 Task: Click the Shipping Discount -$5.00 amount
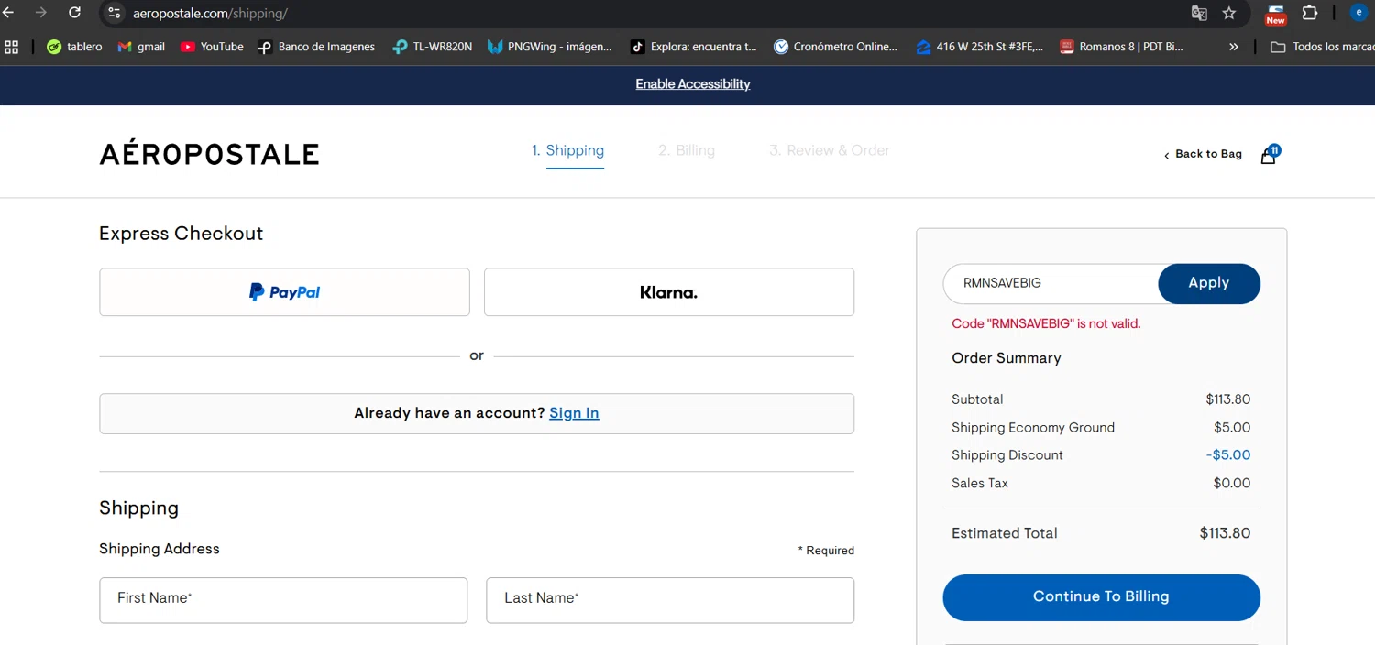tap(1228, 455)
